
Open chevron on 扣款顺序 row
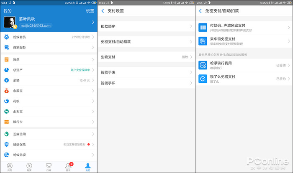(191, 26)
